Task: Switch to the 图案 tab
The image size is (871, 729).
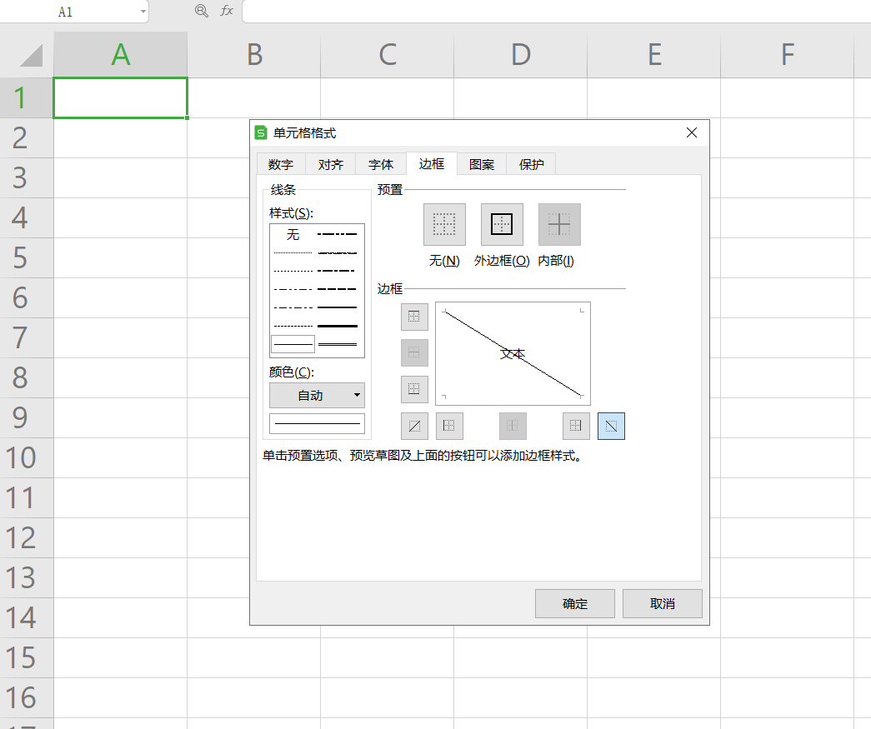Action: [482, 164]
